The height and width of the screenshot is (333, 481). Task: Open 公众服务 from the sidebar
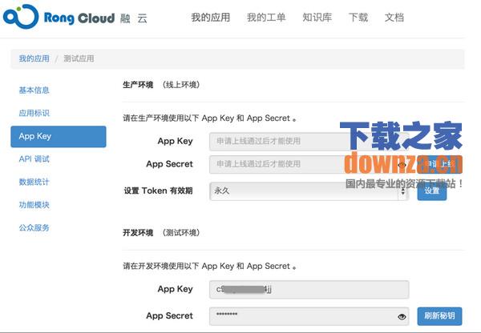(x=34, y=227)
